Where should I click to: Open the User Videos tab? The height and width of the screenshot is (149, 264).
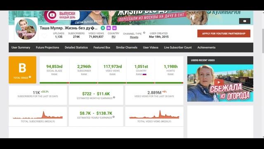[151, 48]
